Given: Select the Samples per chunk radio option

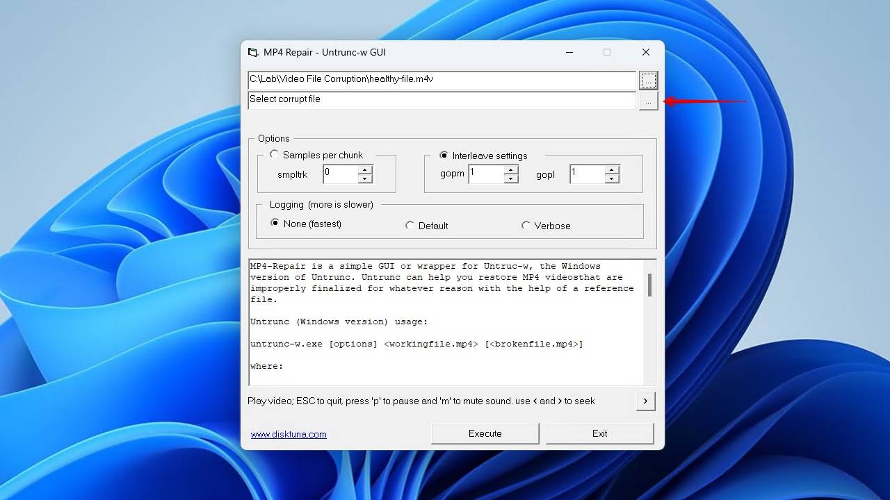Looking at the screenshot, I should coord(274,155).
